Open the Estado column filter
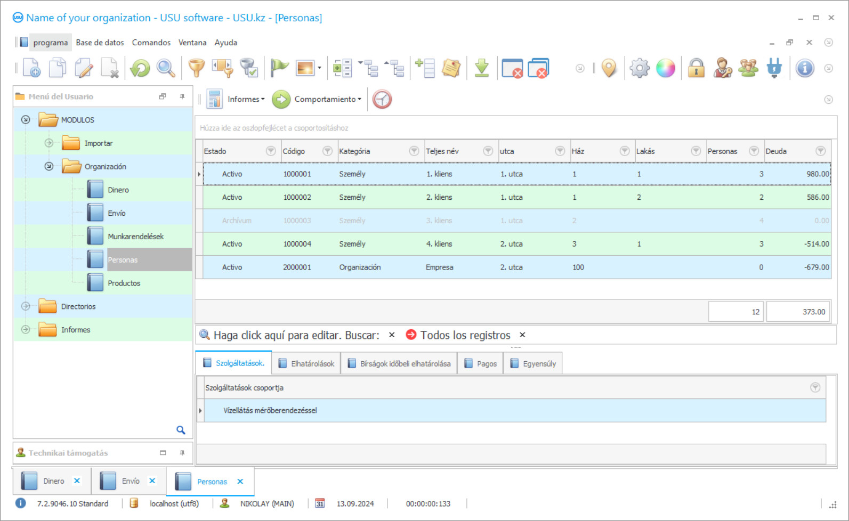The image size is (849, 521). pyautogui.click(x=271, y=151)
